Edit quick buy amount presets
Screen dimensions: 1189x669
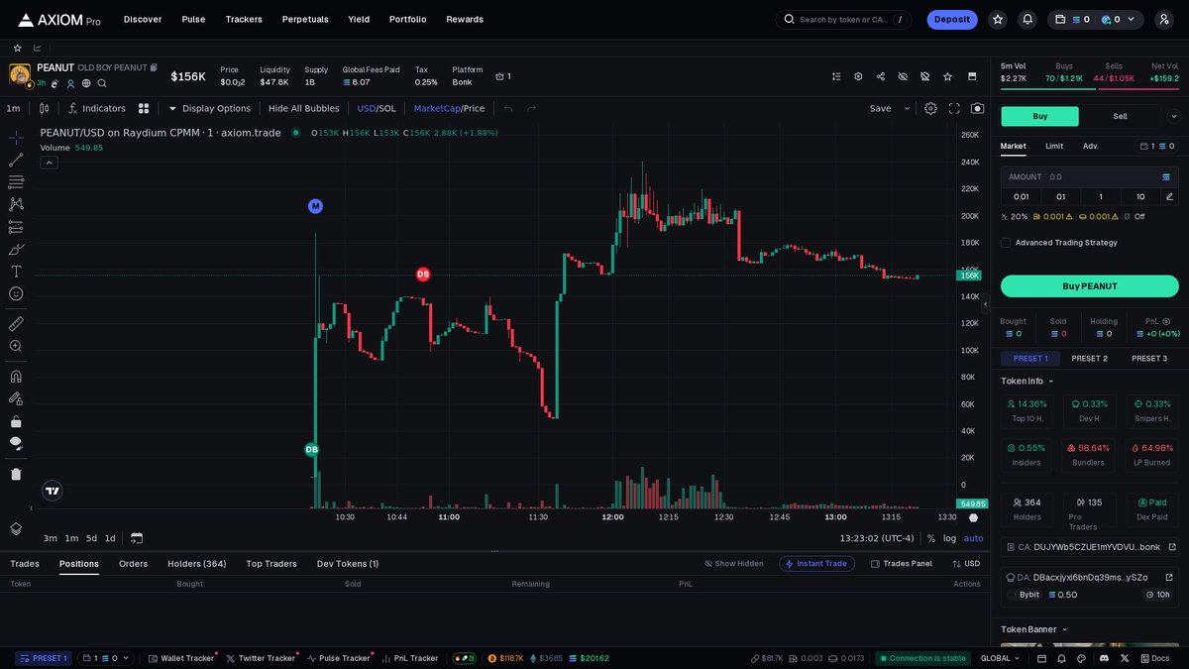pos(1169,196)
